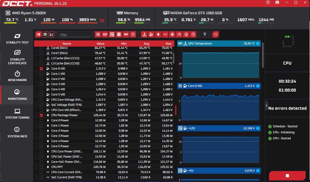
Task: Open the System Tuning section
Action: point(17,114)
